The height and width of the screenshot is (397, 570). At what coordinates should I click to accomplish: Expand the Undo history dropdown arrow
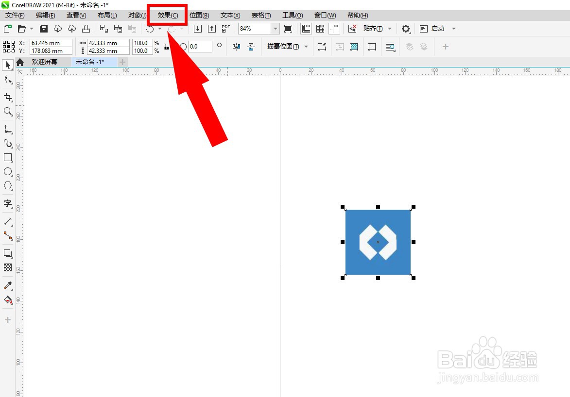[160, 29]
